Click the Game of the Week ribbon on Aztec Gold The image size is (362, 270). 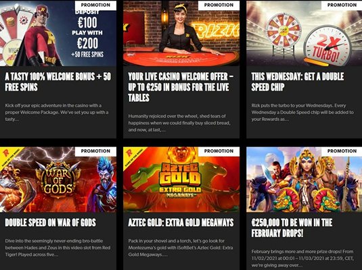pos(133,157)
